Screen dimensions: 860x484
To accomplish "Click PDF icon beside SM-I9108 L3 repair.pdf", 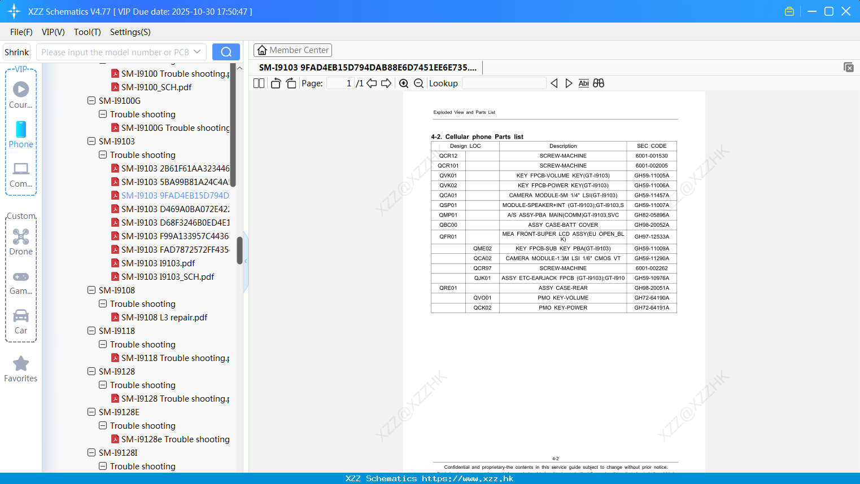I will point(115,317).
